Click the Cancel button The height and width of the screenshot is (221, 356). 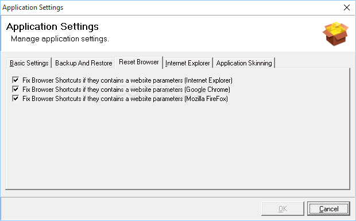click(328, 208)
